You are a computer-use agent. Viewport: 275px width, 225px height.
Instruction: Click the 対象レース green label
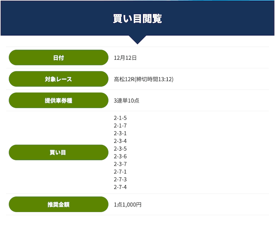[x=58, y=79]
